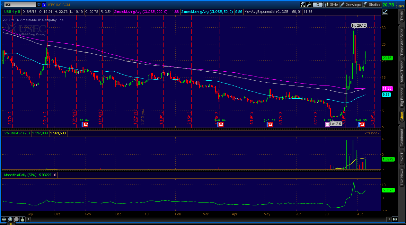This screenshot has height=225, width=406.
Task: Toggle the D daily timeframe button
Action: (x=317, y=4)
